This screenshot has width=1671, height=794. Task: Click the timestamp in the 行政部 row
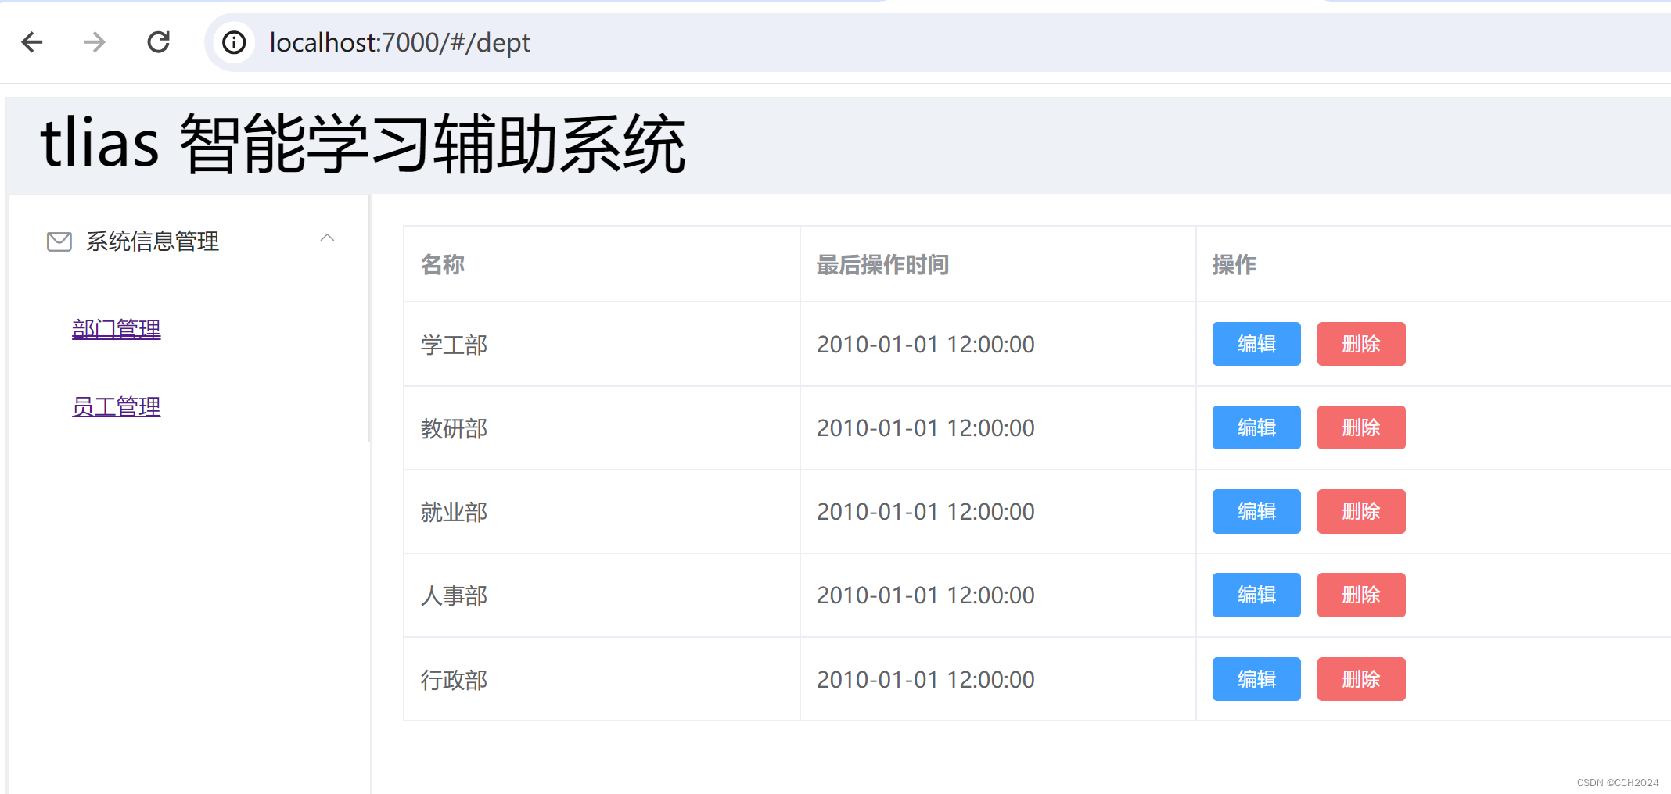[925, 679]
